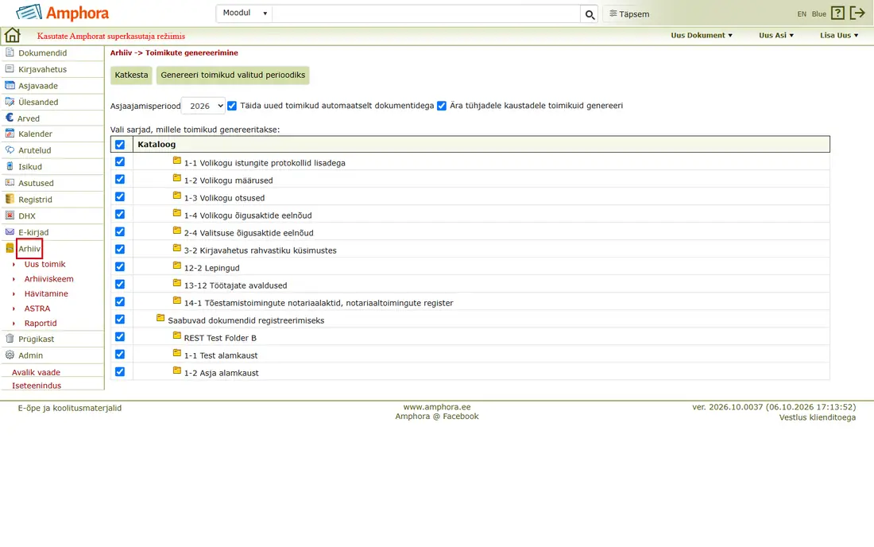Image resolution: width=874 pixels, height=547 pixels.
Task: Click the Kirjavahetus sidebar icon
Action: 10,68
